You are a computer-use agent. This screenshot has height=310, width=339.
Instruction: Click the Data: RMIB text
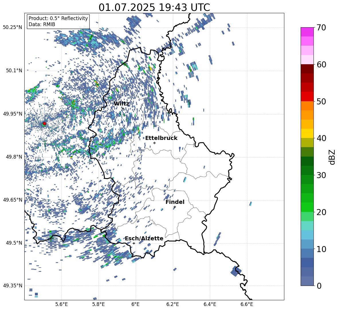pos(42,24)
